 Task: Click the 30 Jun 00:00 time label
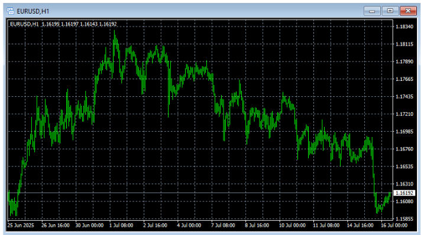coord(89,226)
